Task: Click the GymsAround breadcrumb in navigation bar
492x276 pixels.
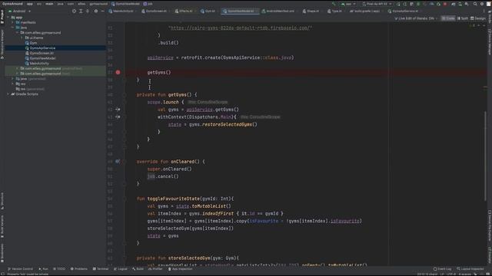Action: (x=12, y=4)
